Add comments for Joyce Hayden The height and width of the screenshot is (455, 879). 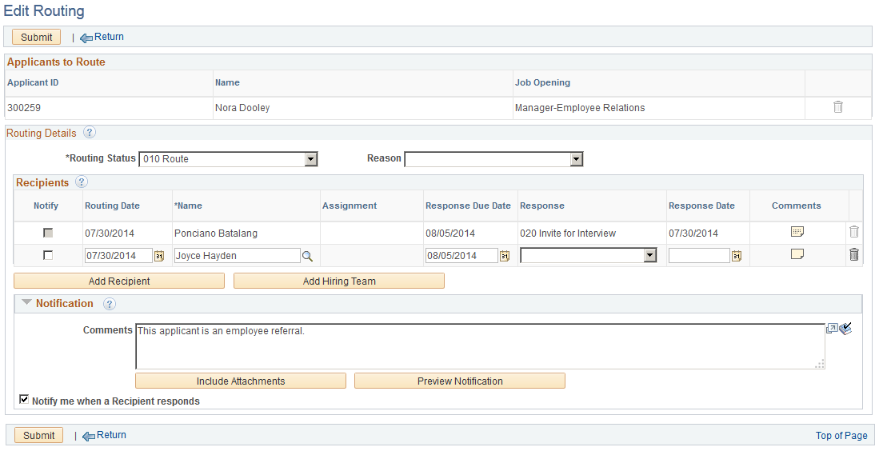pyautogui.click(x=797, y=253)
